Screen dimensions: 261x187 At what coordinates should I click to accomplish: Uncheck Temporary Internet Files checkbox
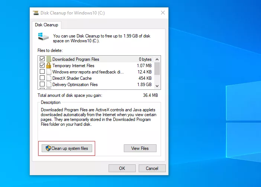pos(42,65)
